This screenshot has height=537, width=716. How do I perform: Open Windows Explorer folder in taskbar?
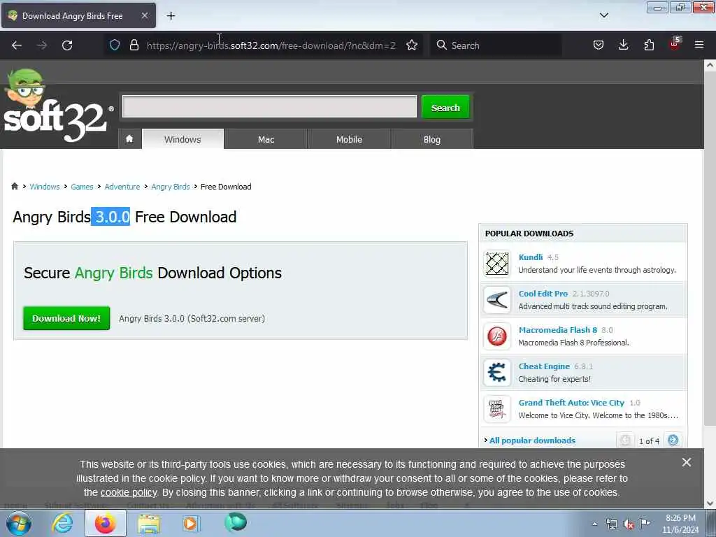[x=149, y=524]
